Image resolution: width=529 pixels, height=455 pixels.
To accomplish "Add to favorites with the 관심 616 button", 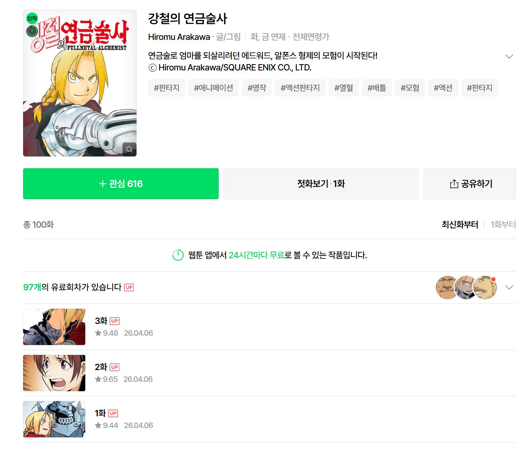I will pyautogui.click(x=121, y=184).
